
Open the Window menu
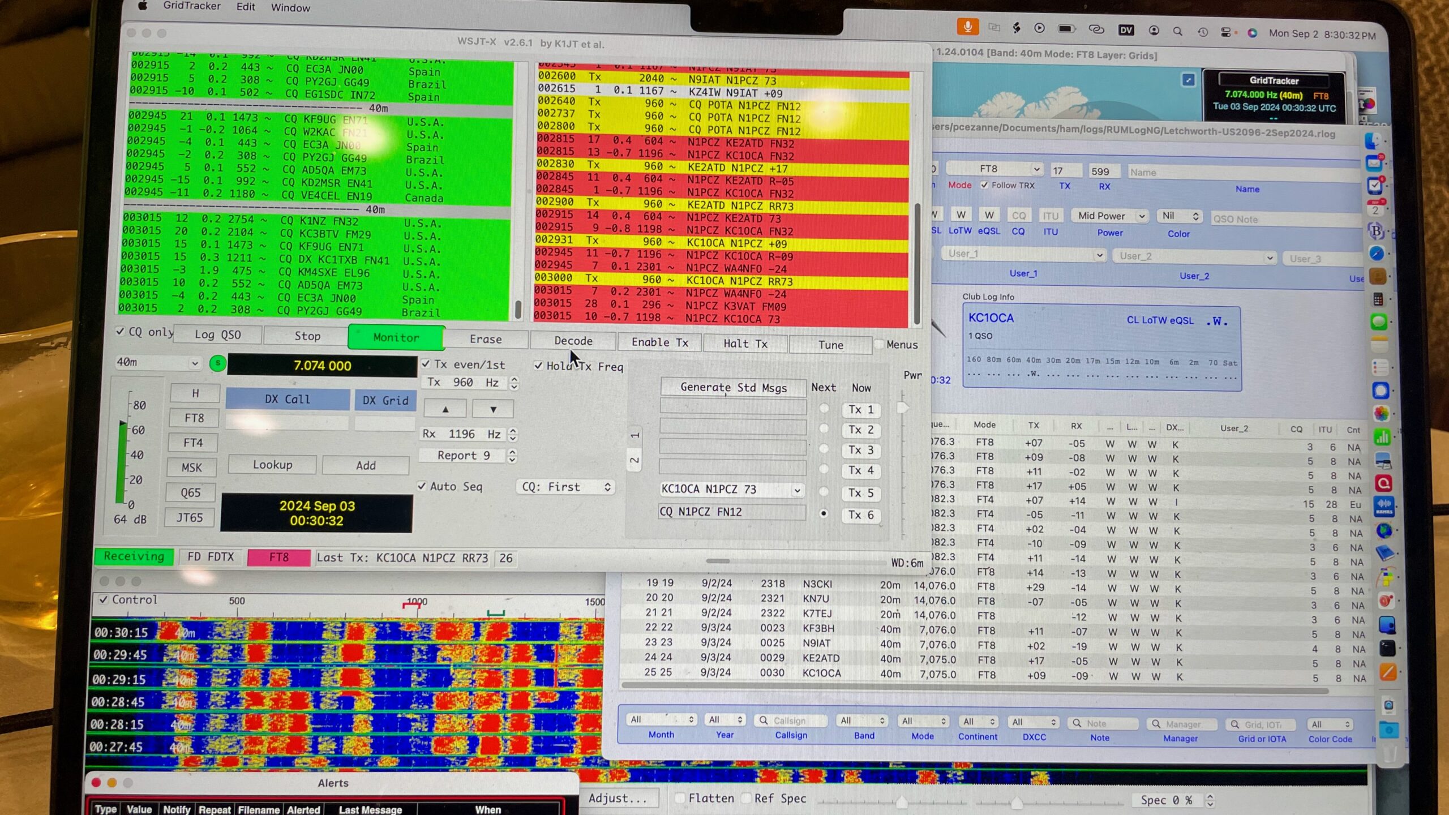(290, 7)
